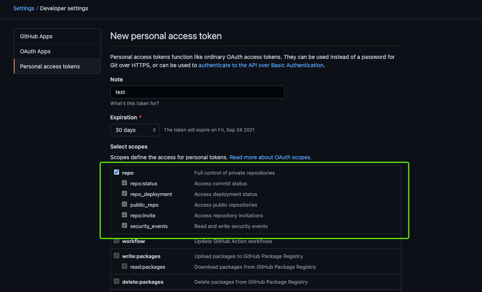The image size is (482, 292).
Task: Enable the workflow scope checkbox
Action: coord(117,241)
